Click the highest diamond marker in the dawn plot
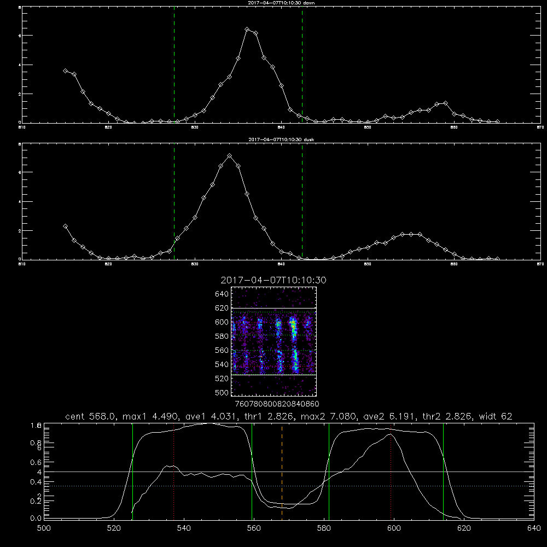This screenshot has height=547, width=547. 247,30
